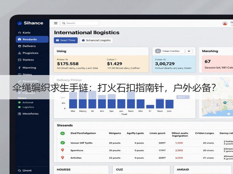Screen dimensions: 233x174
Task: Toggle the Logistics green status indicator
Action: click(x=19, y=107)
